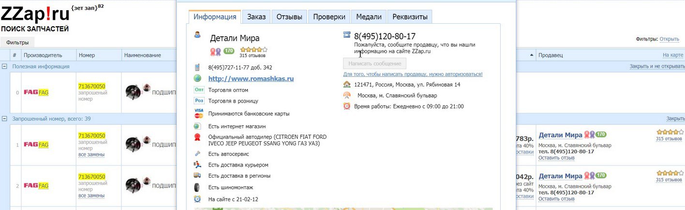Click Оставить отзыв in second seller row

[x=556, y=199]
